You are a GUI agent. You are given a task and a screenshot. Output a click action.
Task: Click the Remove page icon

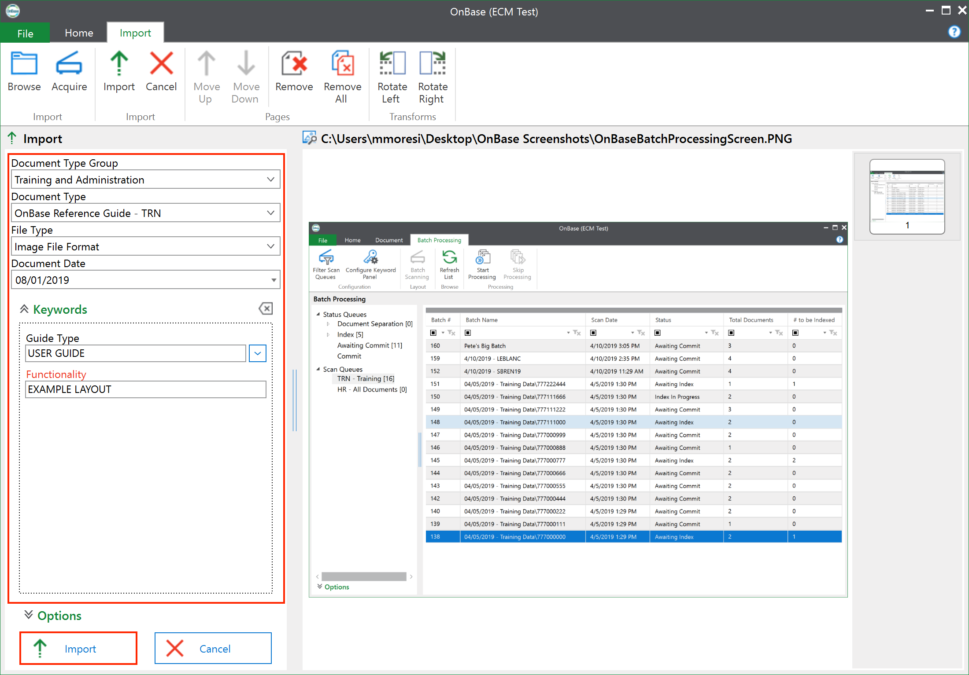click(x=294, y=64)
